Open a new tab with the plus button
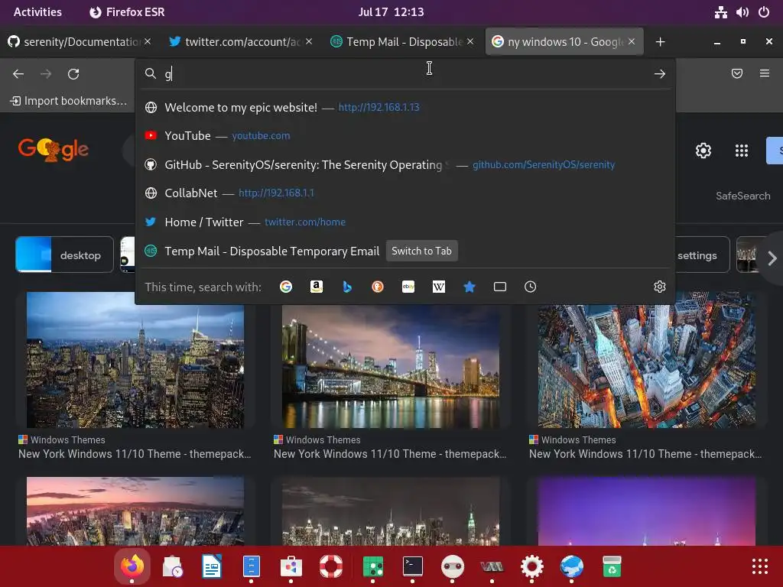This screenshot has width=783, height=587. tap(660, 42)
